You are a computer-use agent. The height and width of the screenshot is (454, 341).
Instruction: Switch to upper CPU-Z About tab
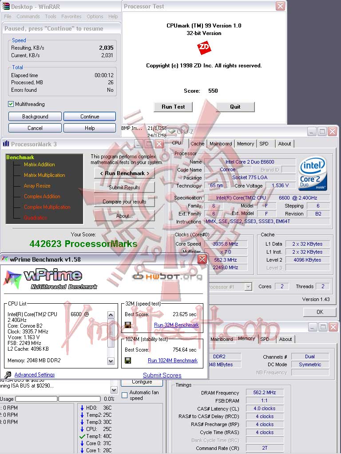click(285, 144)
